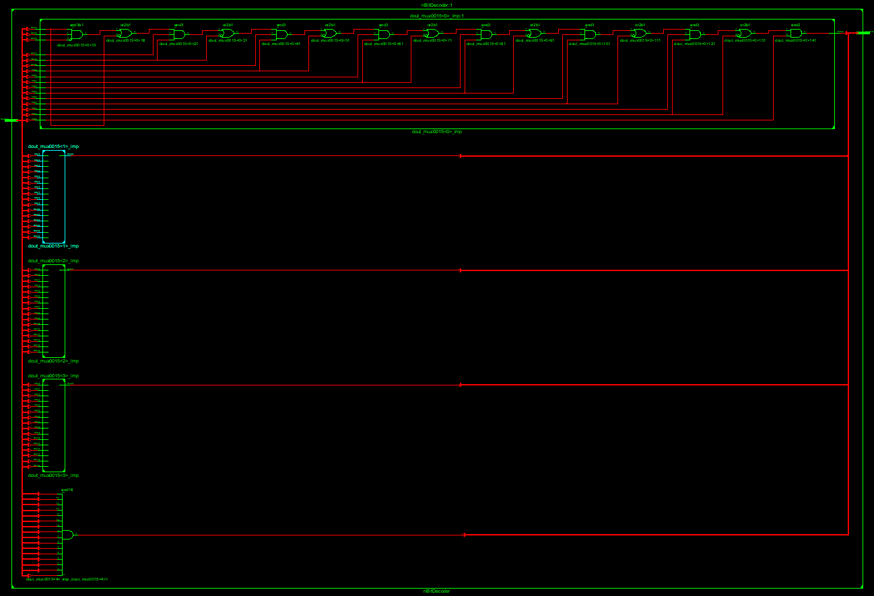The image size is (874, 596).
Task: Select the or2b1 gate labeled dout_mux0015<0>31
Action: point(228,33)
